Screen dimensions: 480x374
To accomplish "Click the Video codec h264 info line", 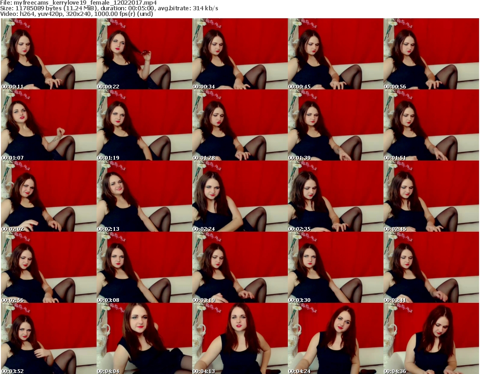I will pyautogui.click(x=76, y=14).
